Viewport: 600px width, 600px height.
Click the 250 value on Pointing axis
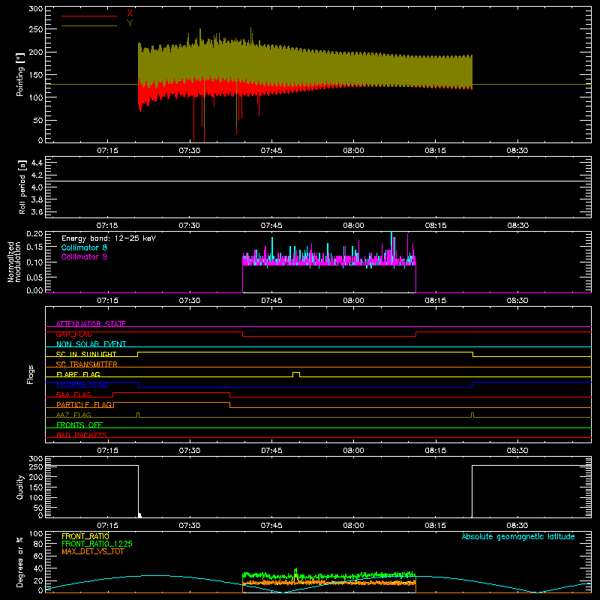(35, 29)
